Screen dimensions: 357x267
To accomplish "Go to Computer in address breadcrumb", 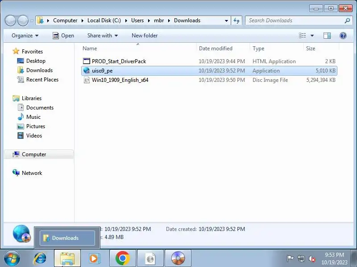I will [65, 20].
